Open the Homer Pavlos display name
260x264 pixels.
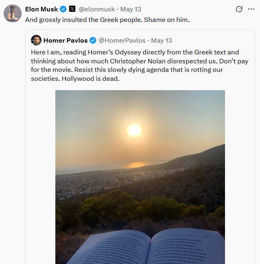66,40
